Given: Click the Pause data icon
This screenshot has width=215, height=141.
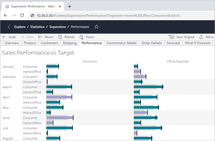Looking at the screenshot, I should coord(81,37).
